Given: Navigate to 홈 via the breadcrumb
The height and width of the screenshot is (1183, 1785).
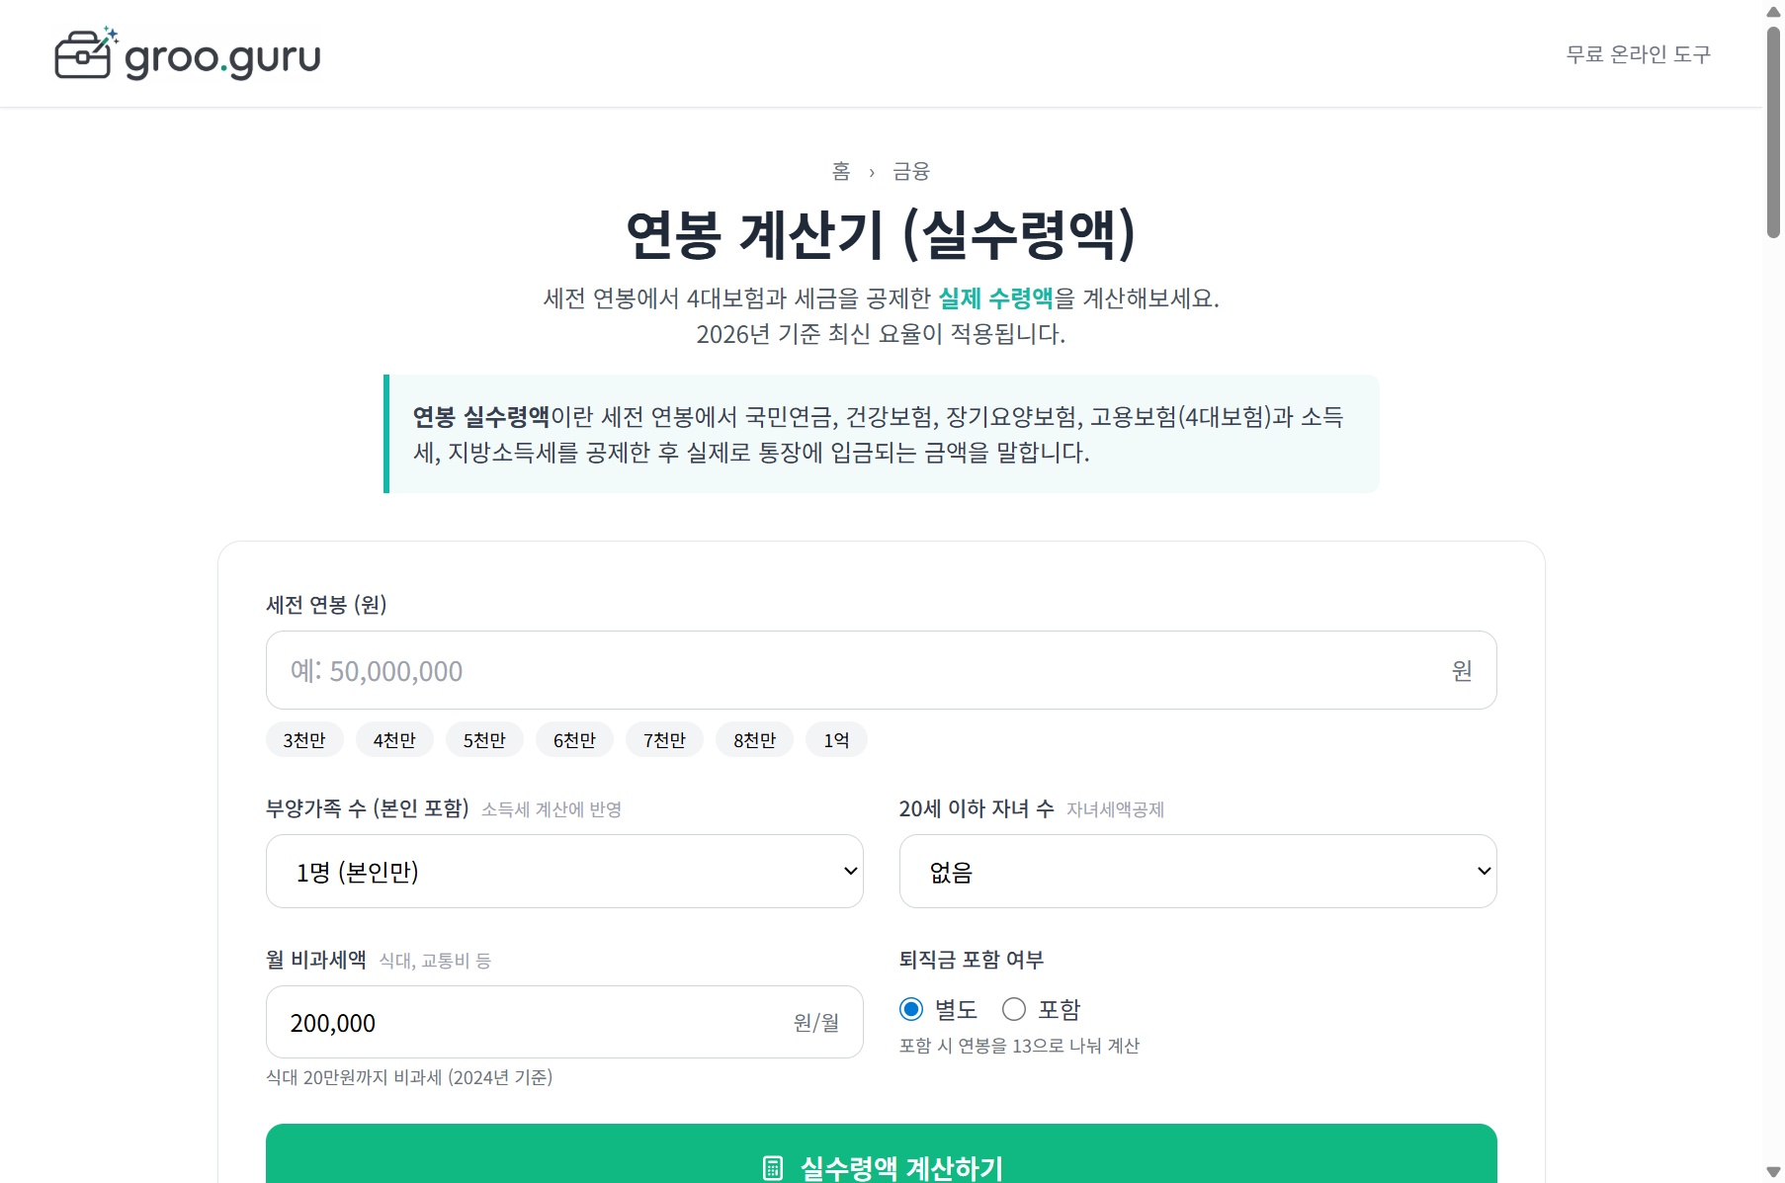Looking at the screenshot, I should (x=839, y=170).
